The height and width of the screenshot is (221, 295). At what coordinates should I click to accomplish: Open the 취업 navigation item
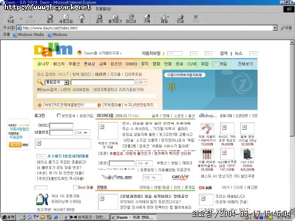(x=205, y=64)
